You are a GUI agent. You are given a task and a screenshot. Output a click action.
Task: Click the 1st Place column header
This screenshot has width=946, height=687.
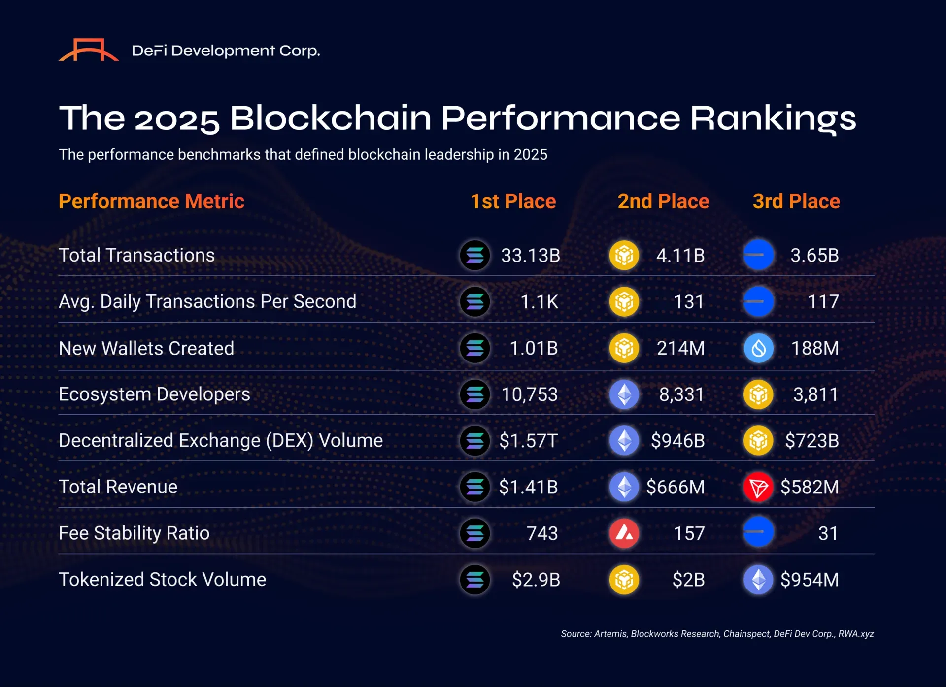click(x=513, y=201)
